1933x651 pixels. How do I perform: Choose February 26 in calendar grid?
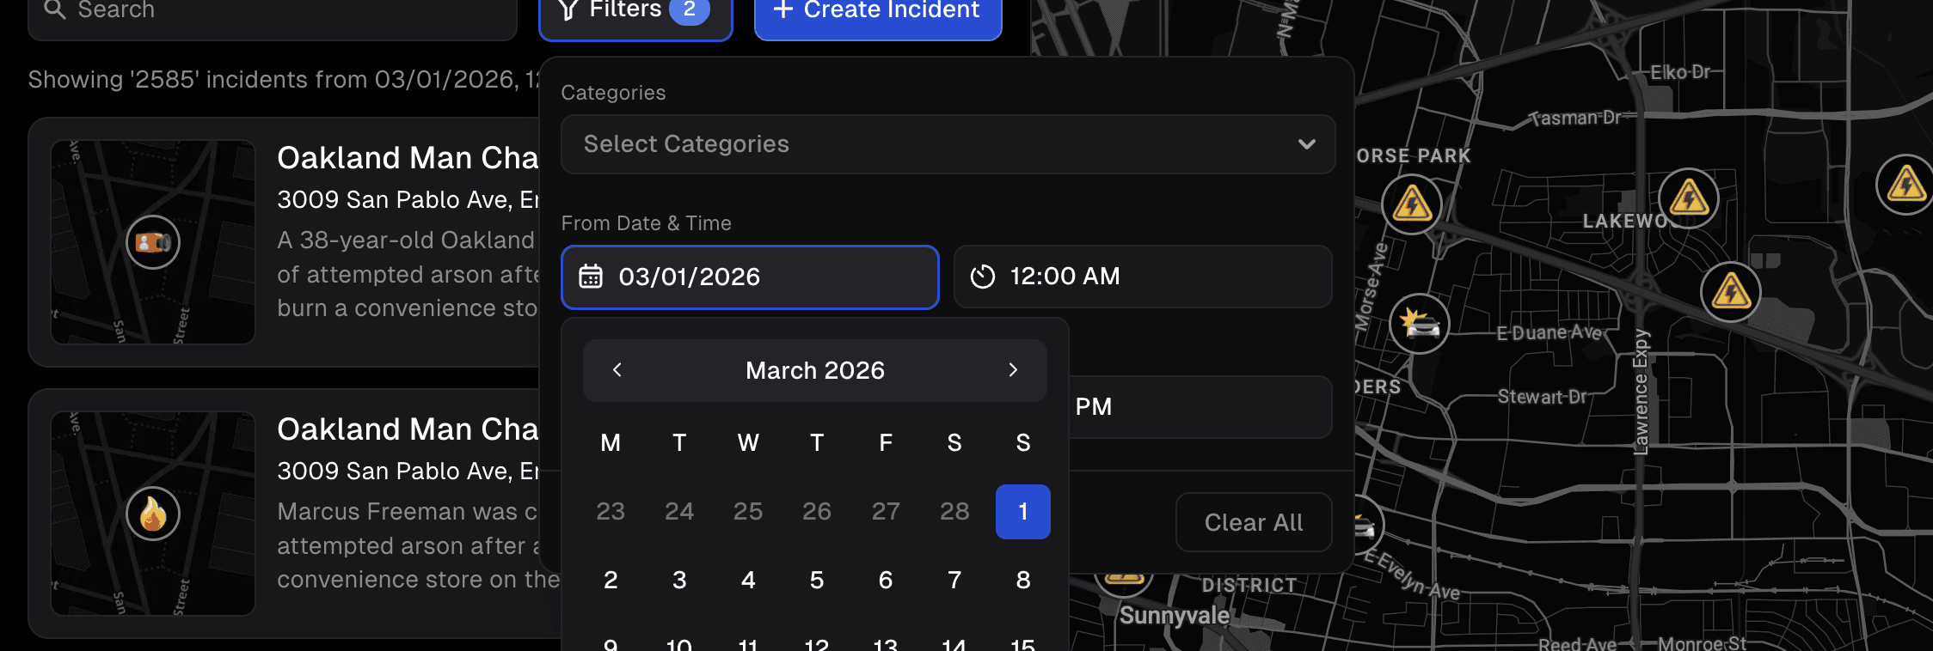pyautogui.click(x=817, y=512)
